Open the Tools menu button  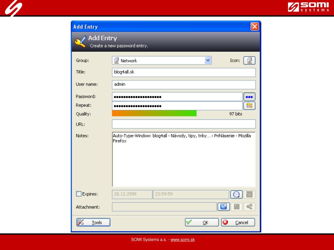click(x=93, y=222)
